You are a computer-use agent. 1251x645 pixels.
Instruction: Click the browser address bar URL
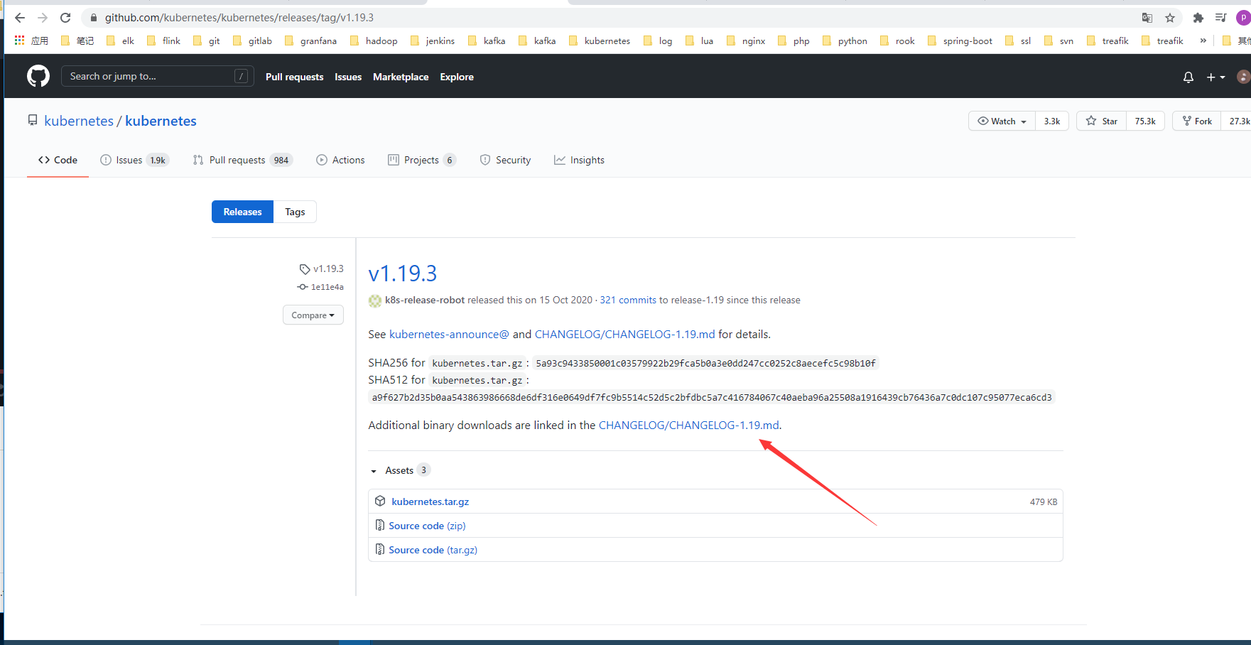pyautogui.click(x=239, y=18)
